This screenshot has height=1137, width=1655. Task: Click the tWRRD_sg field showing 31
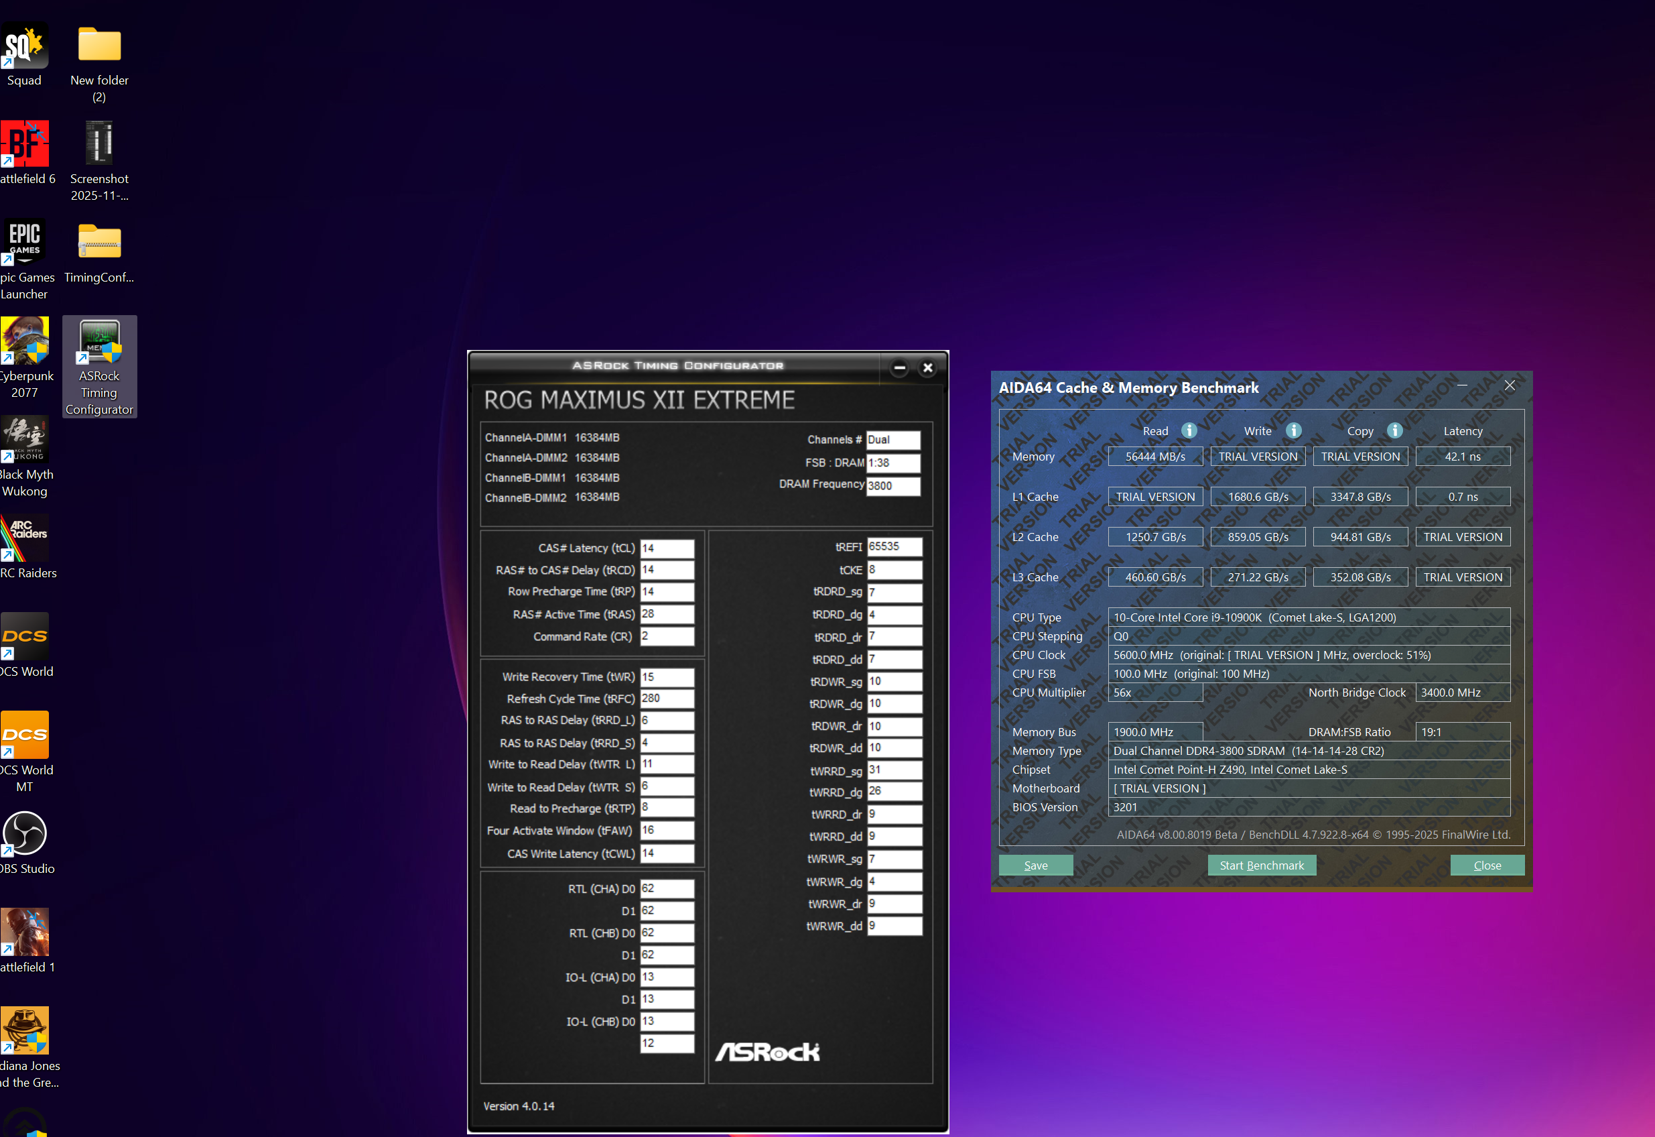point(895,770)
